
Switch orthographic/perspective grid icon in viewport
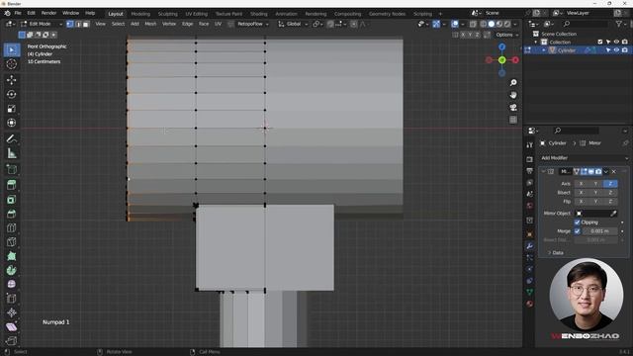(x=513, y=120)
